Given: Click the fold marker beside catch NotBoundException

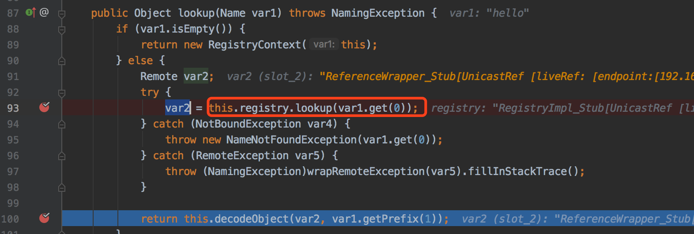Looking at the screenshot, I should click(x=62, y=124).
